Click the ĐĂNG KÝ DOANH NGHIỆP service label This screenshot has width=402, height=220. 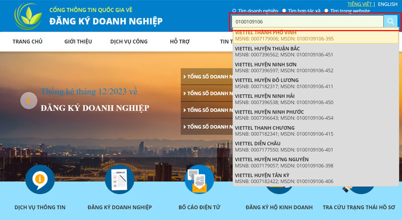tap(120, 207)
